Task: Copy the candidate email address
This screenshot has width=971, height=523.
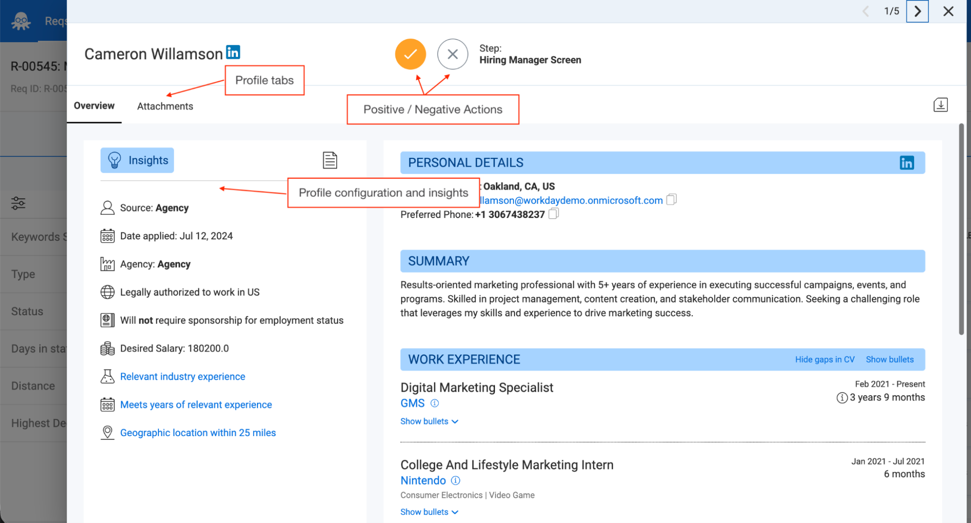Action: [671, 199]
